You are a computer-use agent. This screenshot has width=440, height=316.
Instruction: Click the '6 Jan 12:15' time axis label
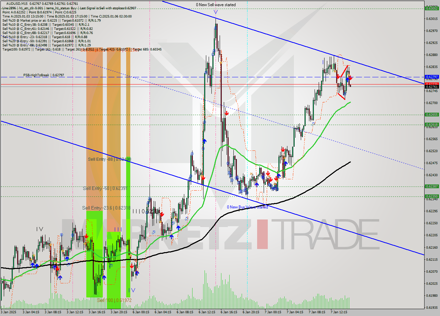(x=207, y=312)
